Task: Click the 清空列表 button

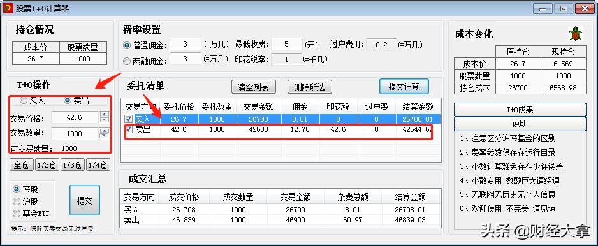Action: pos(254,87)
